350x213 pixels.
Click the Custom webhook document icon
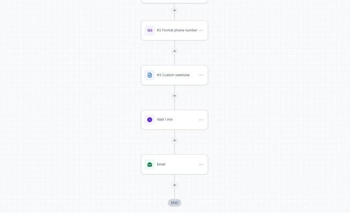point(150,75)
